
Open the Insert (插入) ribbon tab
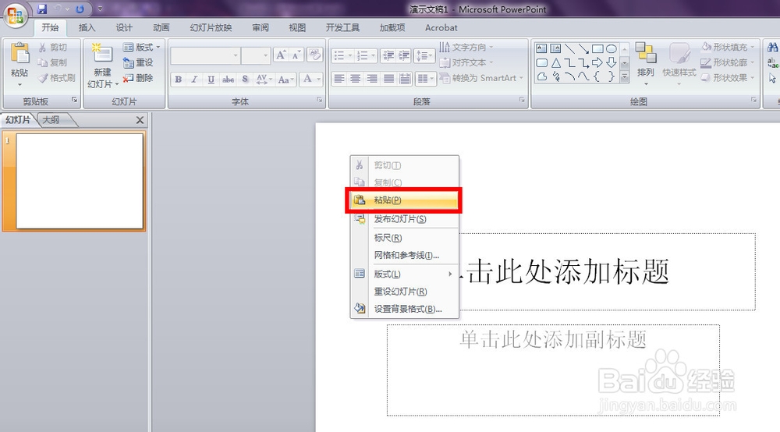tap(87, 28)
